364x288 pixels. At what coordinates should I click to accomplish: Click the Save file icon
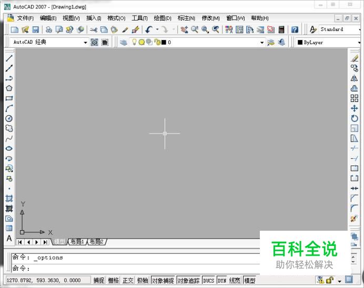[x=35, y=29]
